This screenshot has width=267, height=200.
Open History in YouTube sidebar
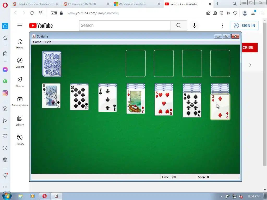[20, 140]
